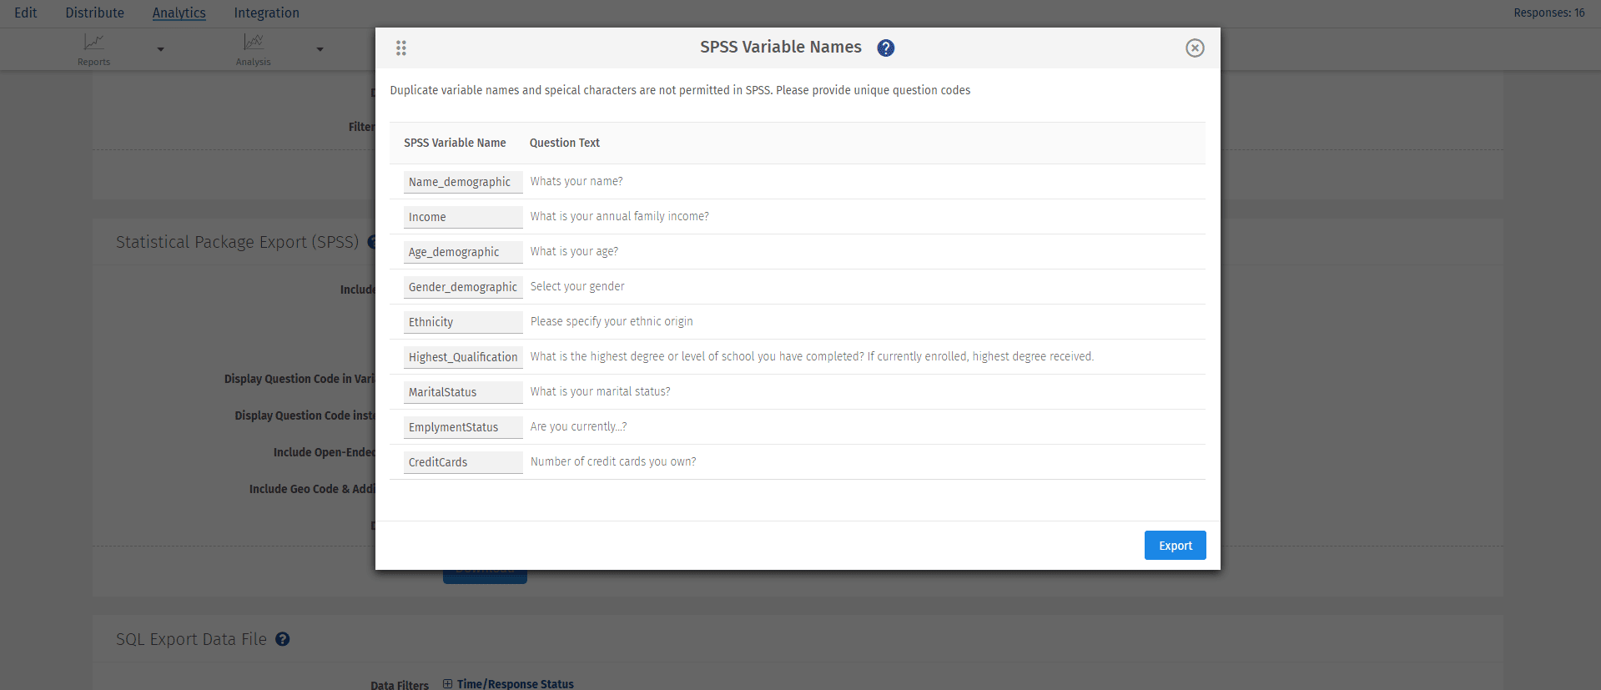This screenshot has width=1601, height=690.
Task: Edit the EmplymentStatus variable field
Action: (463, 427)
